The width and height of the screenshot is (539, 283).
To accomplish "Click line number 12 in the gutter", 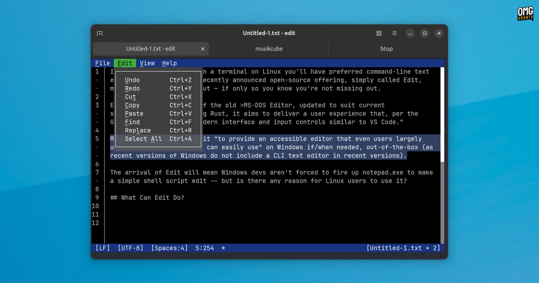I will tap(95, 223).
